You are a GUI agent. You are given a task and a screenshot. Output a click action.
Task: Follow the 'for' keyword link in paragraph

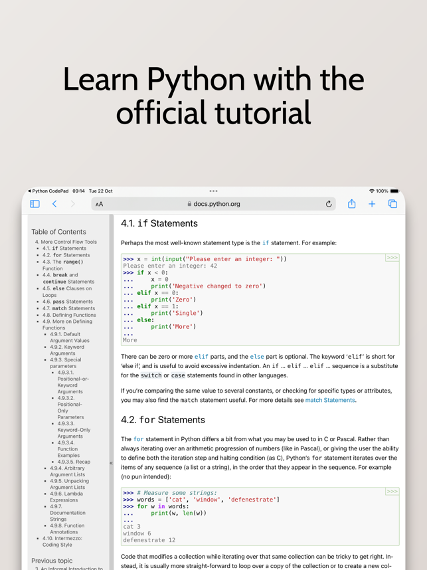[x=138, y=439]
